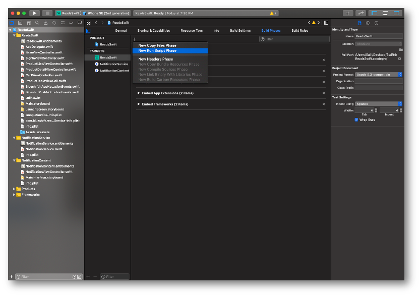Image resolution: width=420 pixels, height=296 pixels.
Task: Open AppDelegate.swift file
Action: [x=39, y=47]
